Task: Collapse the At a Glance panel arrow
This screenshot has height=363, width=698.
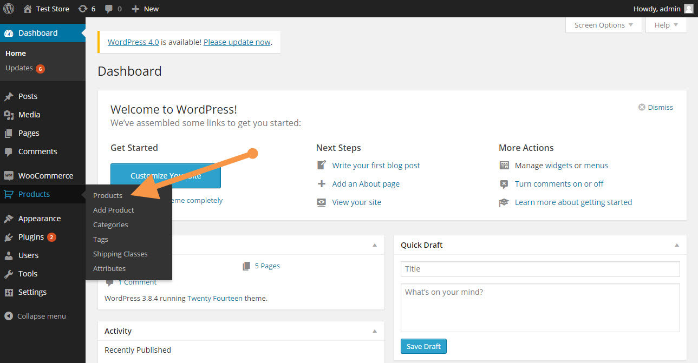Action: coord(374,245)
